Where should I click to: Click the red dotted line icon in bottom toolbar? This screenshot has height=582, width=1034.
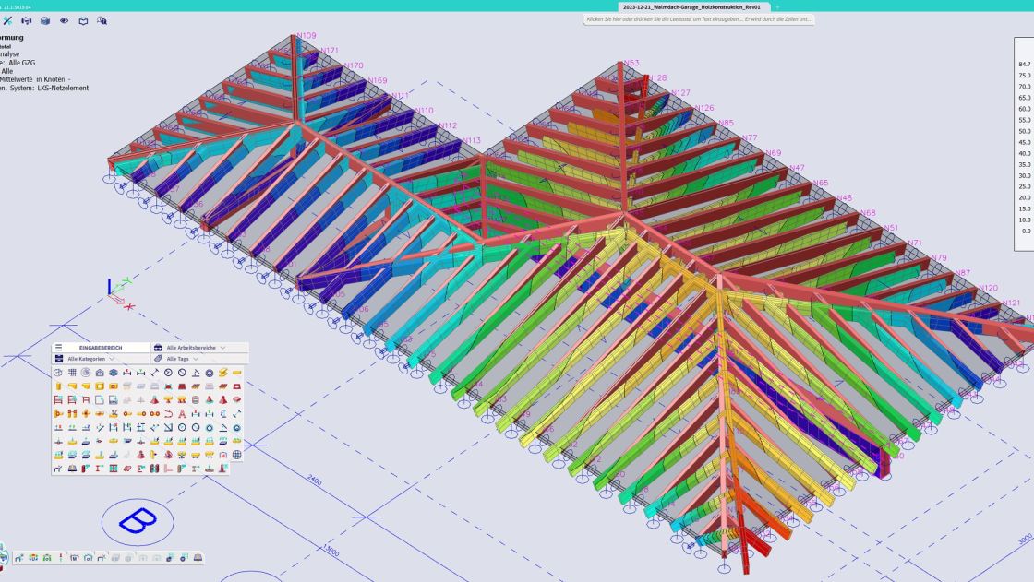[61, 558]
